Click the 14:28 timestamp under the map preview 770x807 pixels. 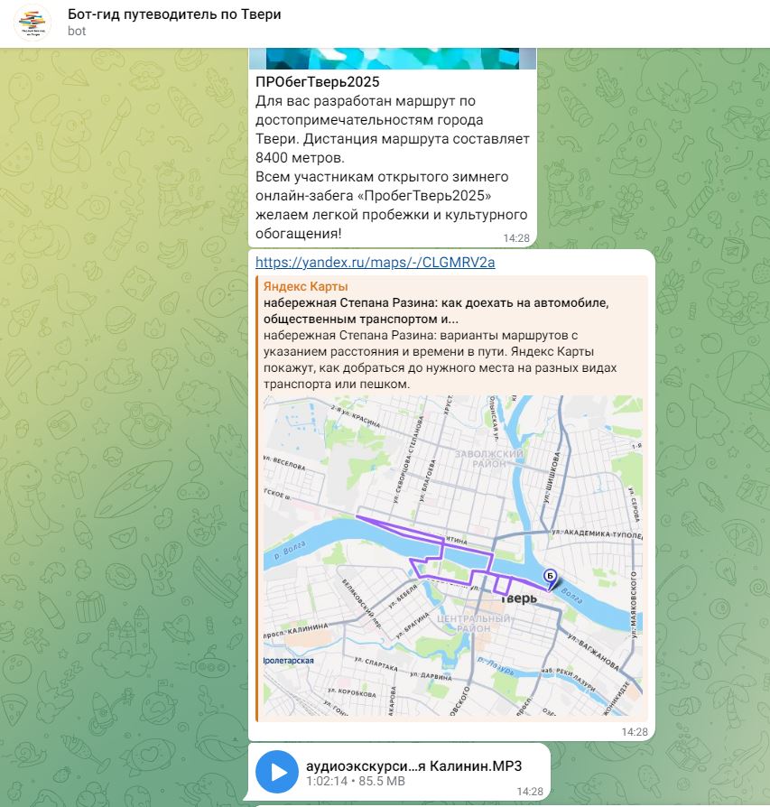635,731
